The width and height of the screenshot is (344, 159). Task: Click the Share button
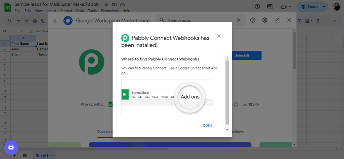[x=309, y=7]
